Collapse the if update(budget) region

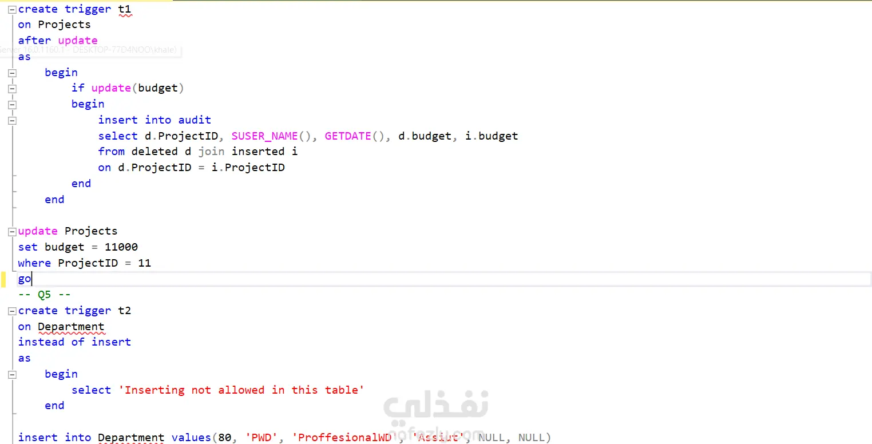coord(12,89)
